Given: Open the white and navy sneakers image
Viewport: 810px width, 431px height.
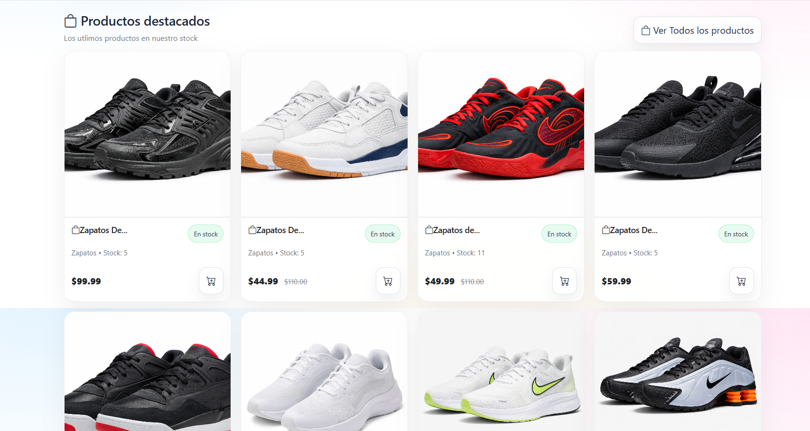Looking at the screenshot, I should pyautogui.click(x=324, y=134).
